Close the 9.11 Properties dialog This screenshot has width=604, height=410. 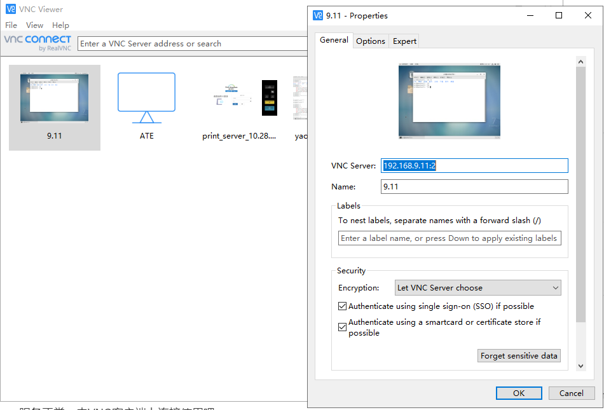588,15
